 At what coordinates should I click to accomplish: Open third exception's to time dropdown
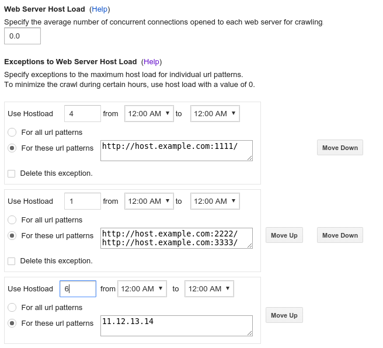[209, 289]
